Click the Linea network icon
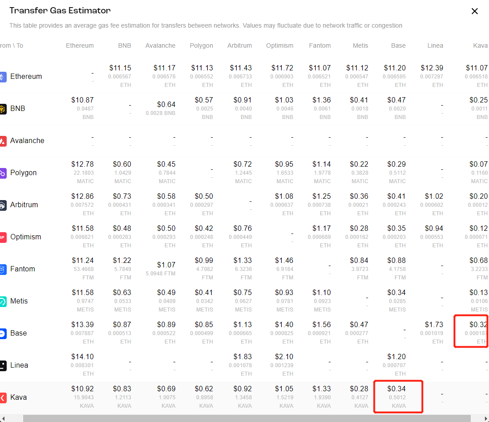 click(x=3, y=365)
